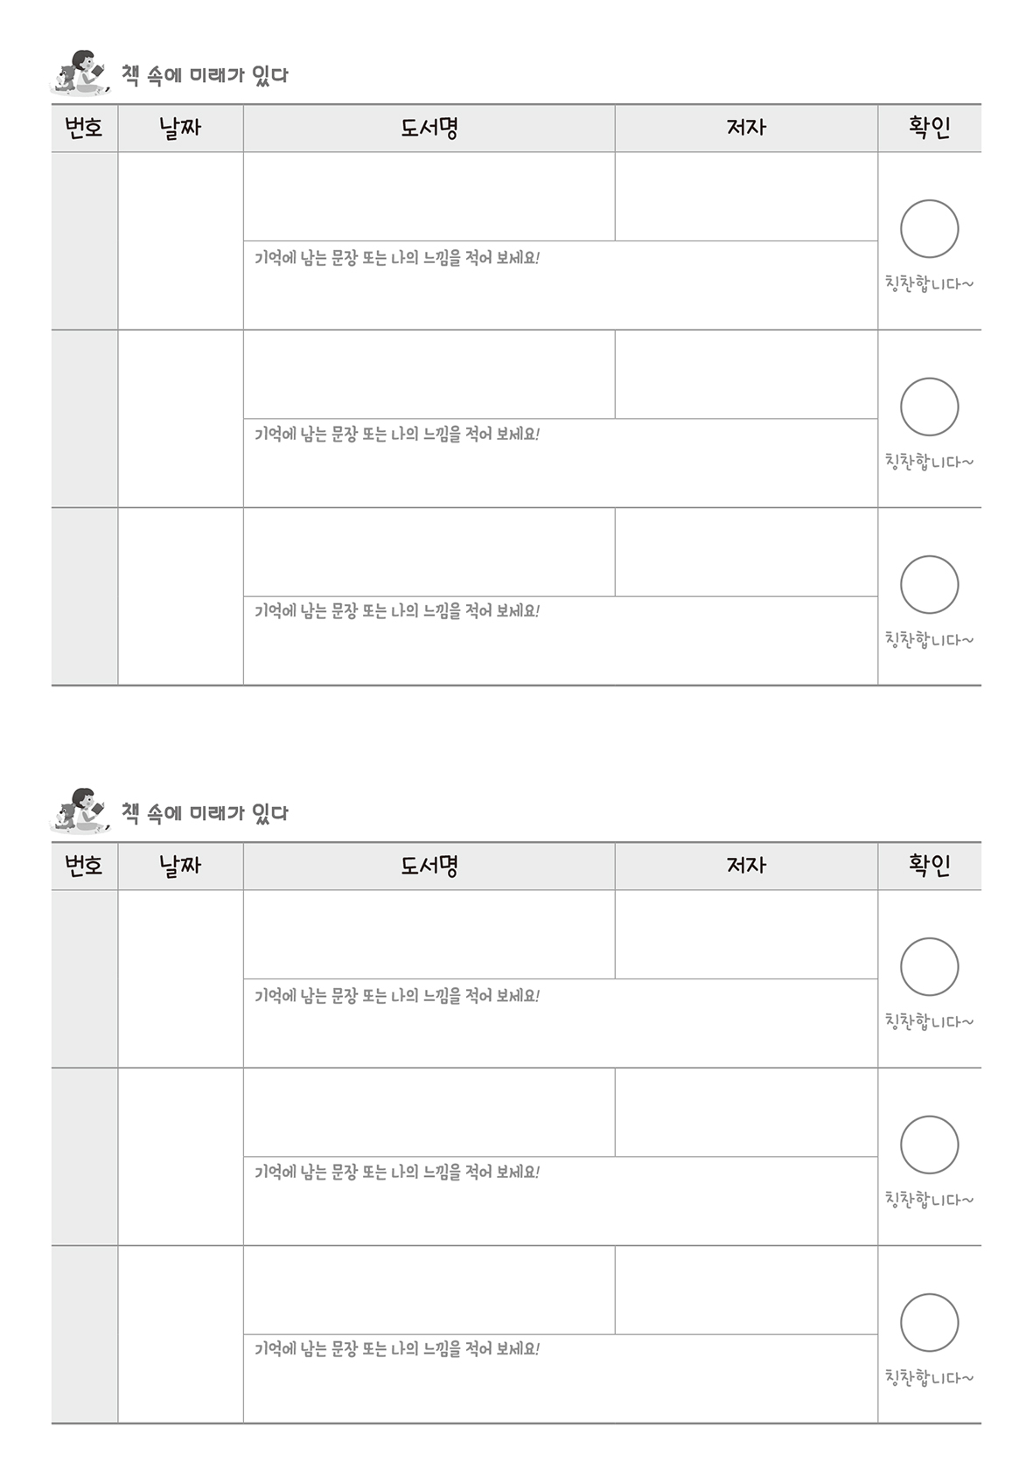Click the 날짜 header in top table
Screen dimensions: 1033x1476
pyautogui.click(x=180, y=128)
